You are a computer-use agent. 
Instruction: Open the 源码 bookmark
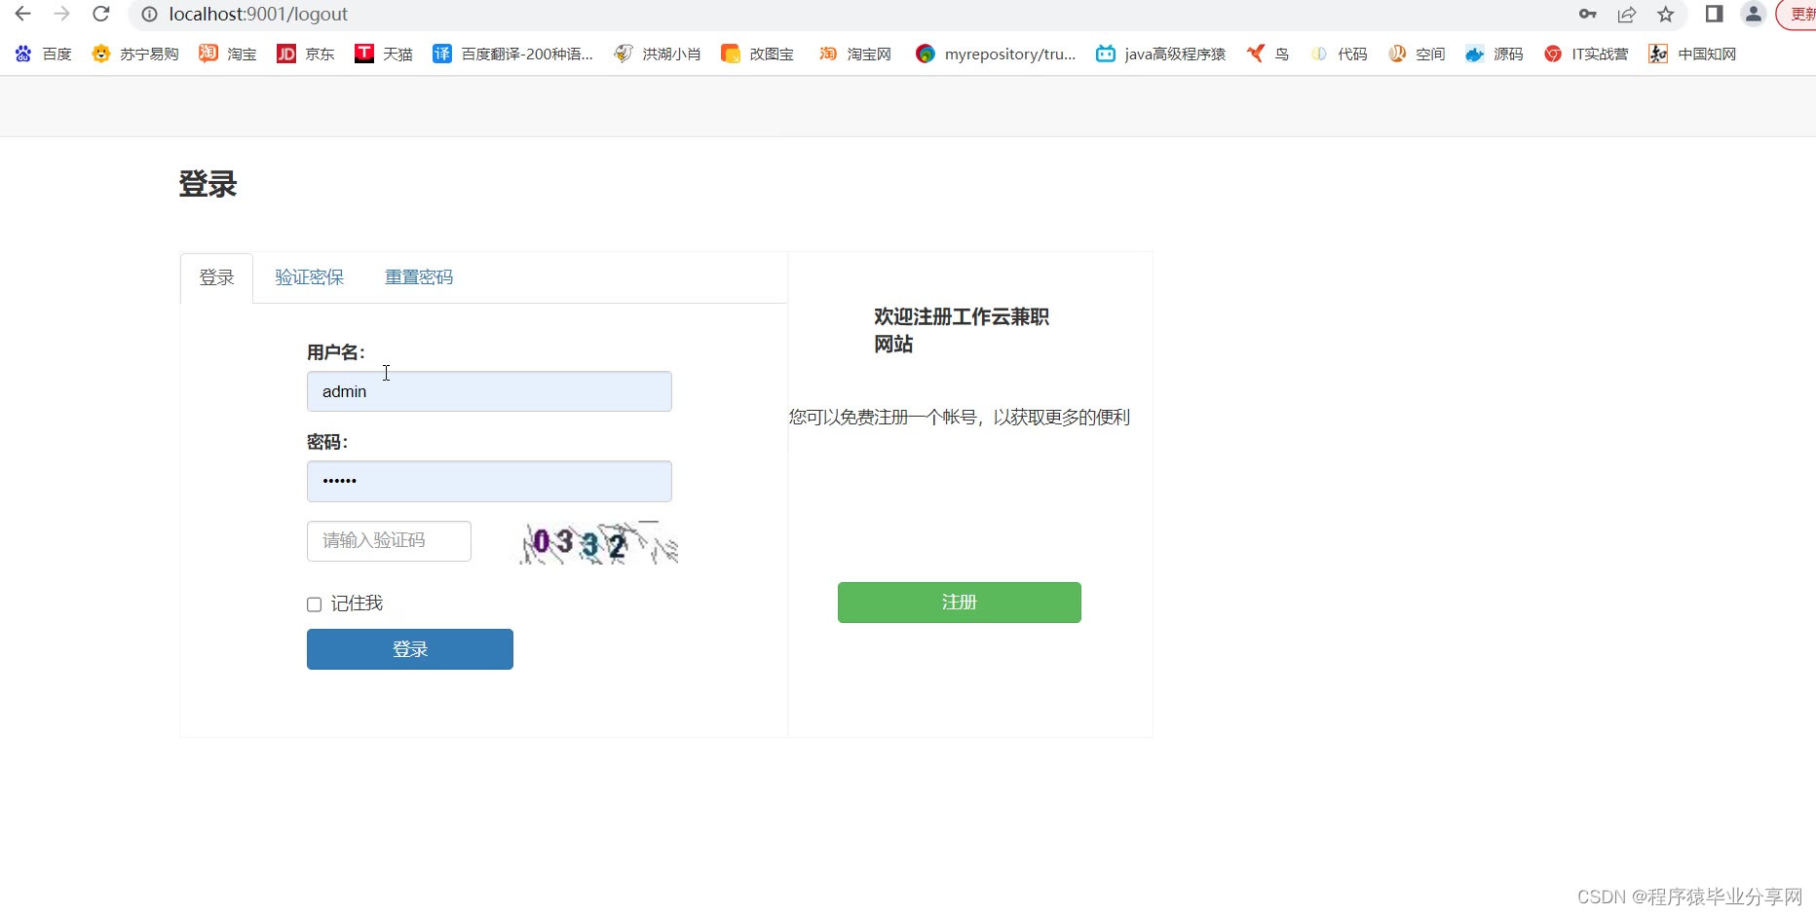click(x=1494, y=54)
